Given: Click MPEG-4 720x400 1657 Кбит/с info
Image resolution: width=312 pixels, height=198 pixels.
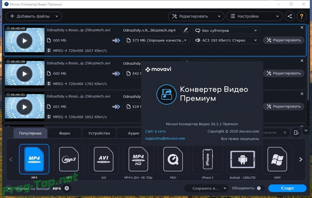Looking at the screenshot, I should tap(80, 51).
